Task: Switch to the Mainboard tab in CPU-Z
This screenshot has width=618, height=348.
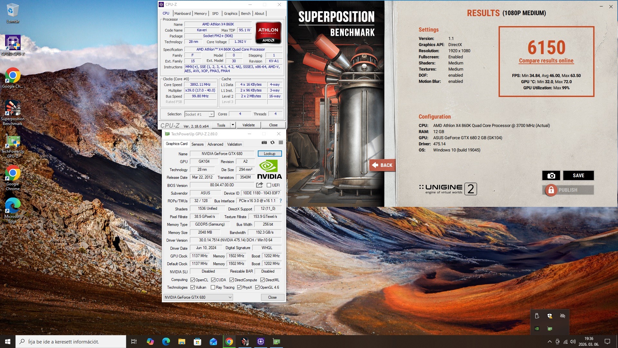Action: 183,14
